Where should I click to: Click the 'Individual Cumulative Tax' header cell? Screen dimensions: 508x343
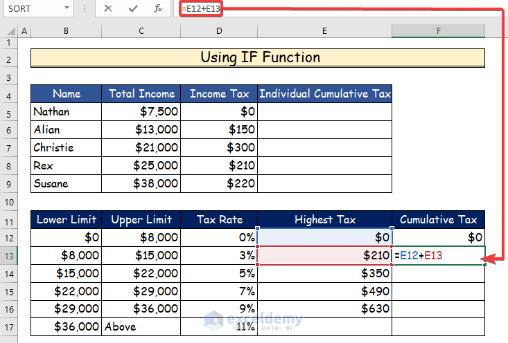324,94
